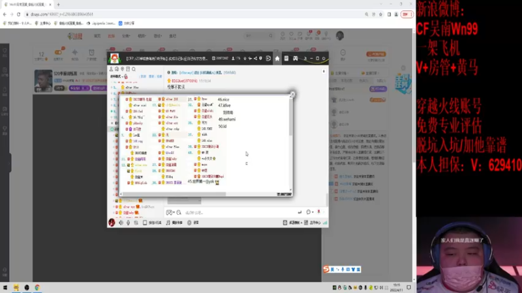522x293 pixels.
Task: Click the network signal strength icon
Action: 325,223
